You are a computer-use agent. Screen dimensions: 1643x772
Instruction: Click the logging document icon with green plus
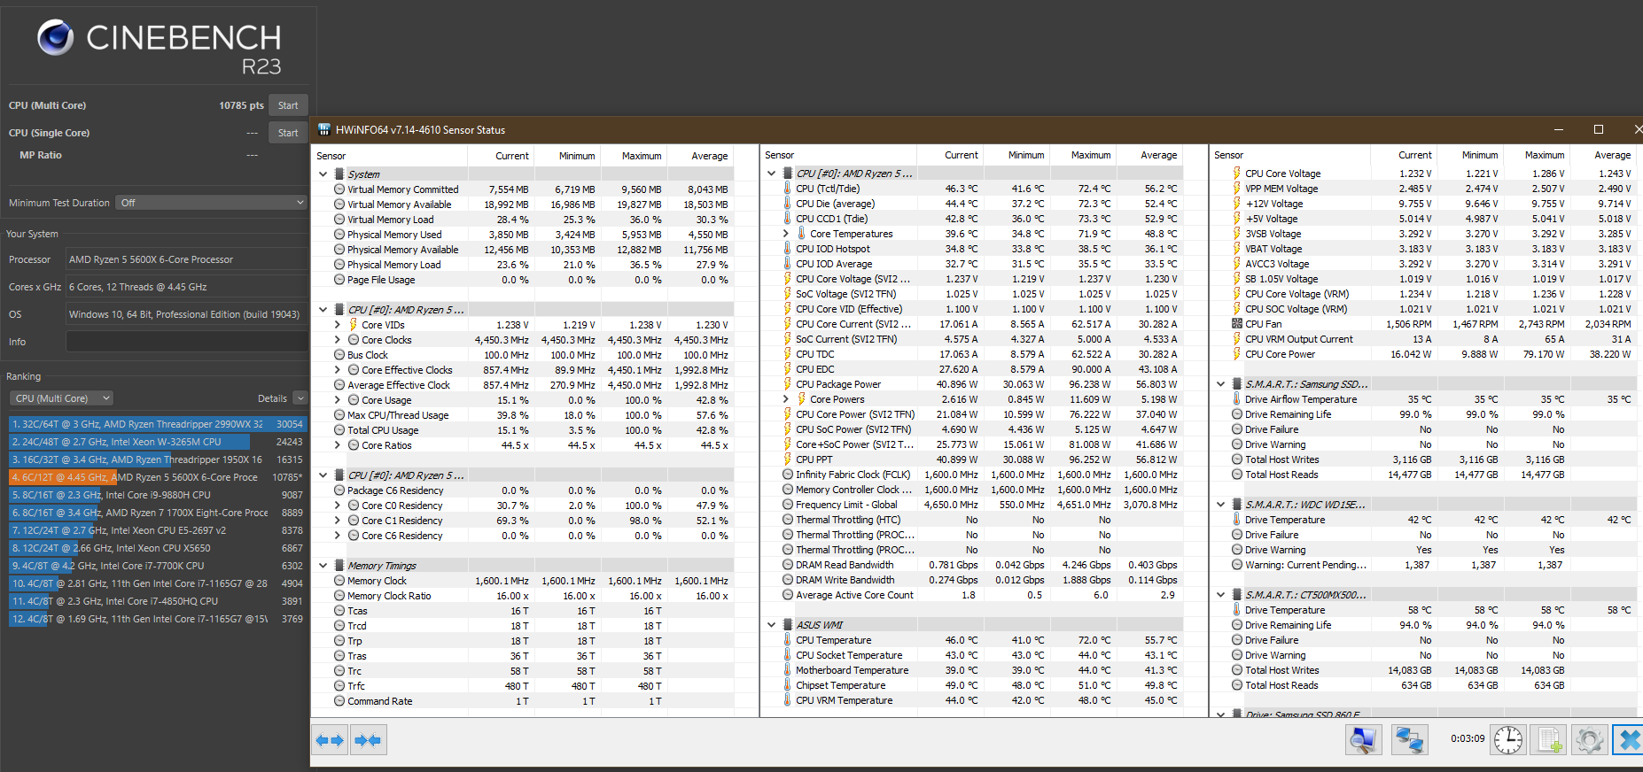tap(1549, 739)
